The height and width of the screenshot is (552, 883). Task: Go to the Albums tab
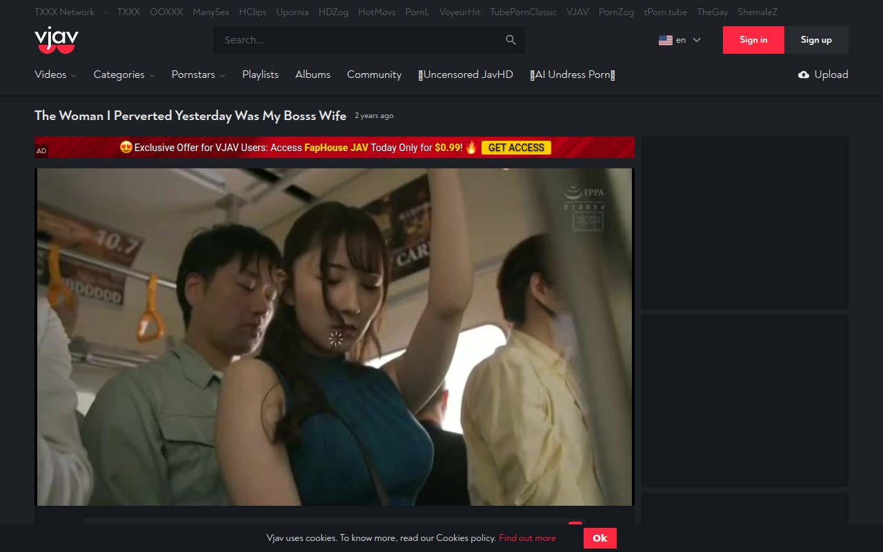click(312, 75)
